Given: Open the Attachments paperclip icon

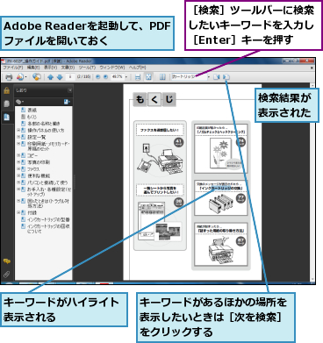Looking at the screenshot, I should (6, 275).
